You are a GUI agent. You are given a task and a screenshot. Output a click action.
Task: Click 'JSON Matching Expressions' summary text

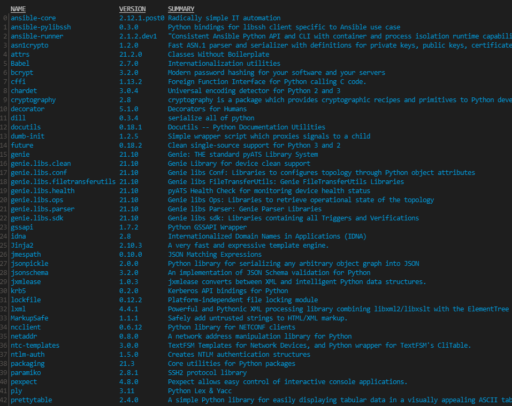215,255
